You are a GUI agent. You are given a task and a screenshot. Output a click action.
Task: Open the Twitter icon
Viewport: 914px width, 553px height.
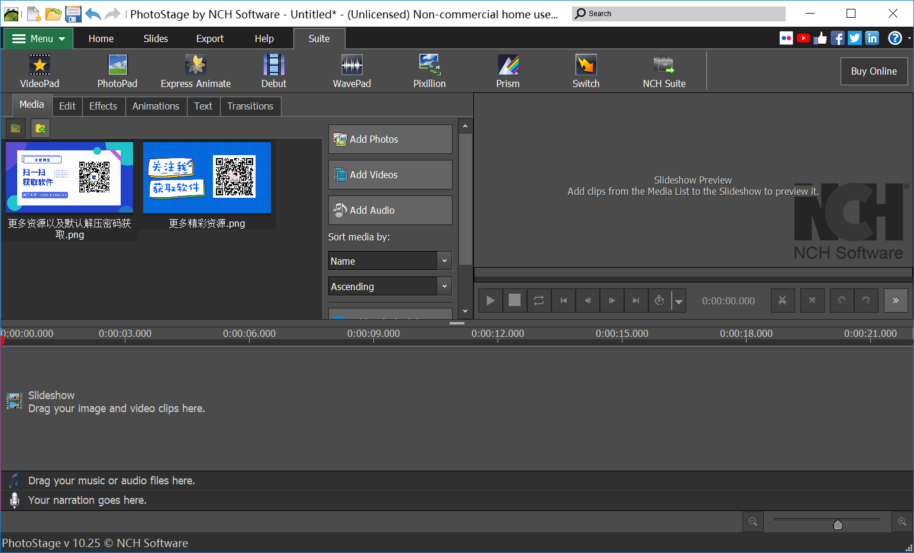pyautogui.click(x=855, y=38)
